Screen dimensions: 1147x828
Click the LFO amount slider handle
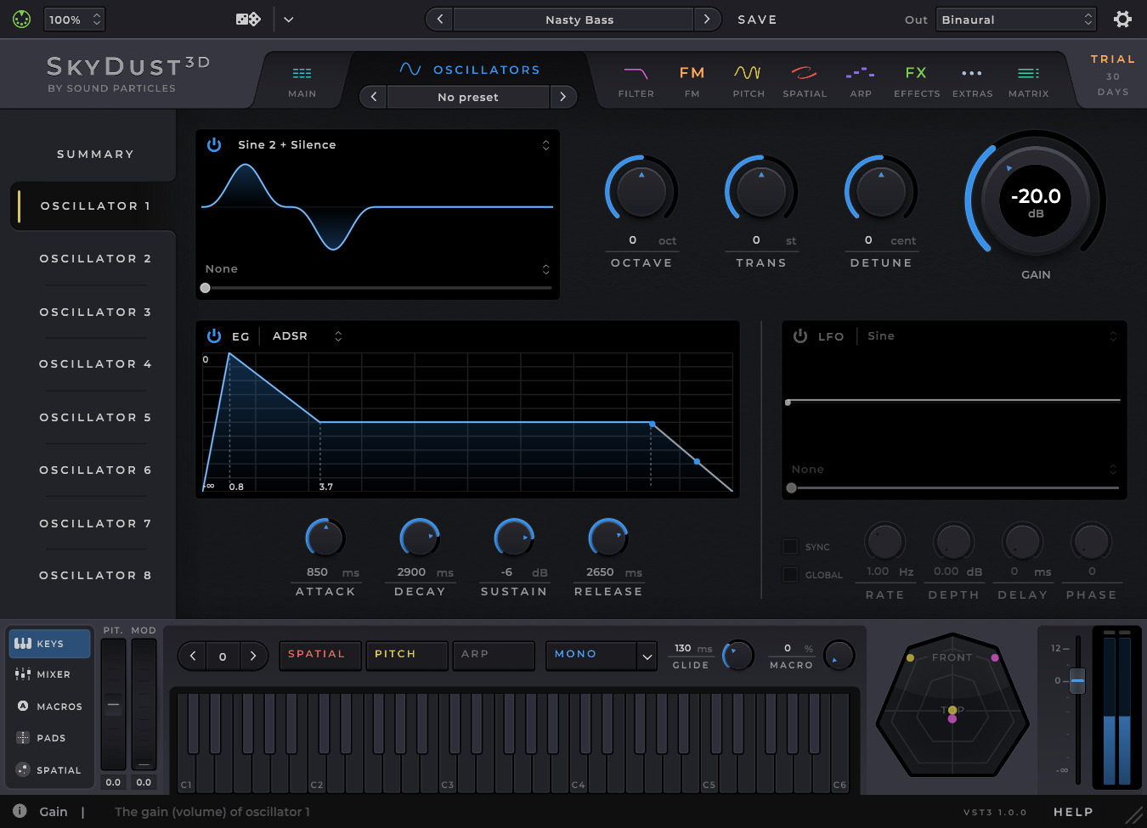pos(792,487)
